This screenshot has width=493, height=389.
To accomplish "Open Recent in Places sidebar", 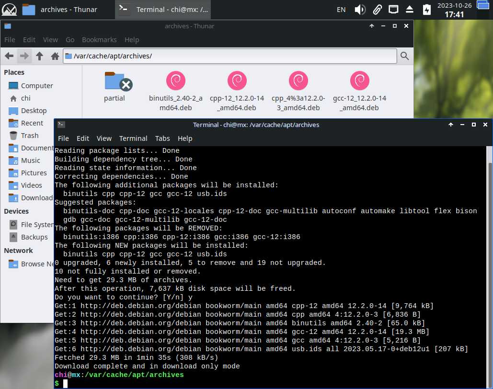I will tap(26, 123).
